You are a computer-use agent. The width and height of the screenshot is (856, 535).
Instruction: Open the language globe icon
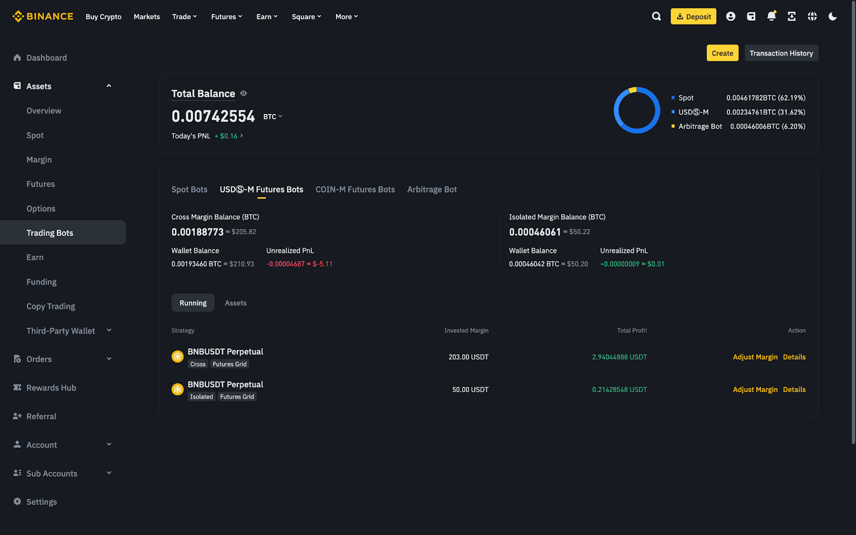pos(812,17)
